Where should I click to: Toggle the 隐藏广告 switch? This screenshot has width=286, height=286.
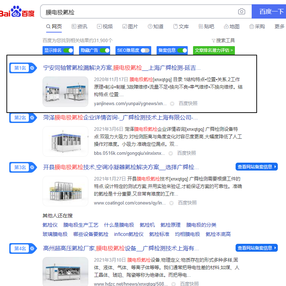pos(105,50)
